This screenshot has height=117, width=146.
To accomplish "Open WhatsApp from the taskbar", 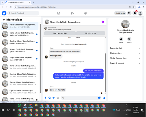I will click(x=20, y=105).
